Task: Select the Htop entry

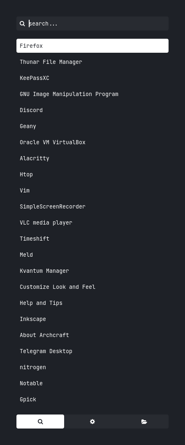Action: click(92, 174)
